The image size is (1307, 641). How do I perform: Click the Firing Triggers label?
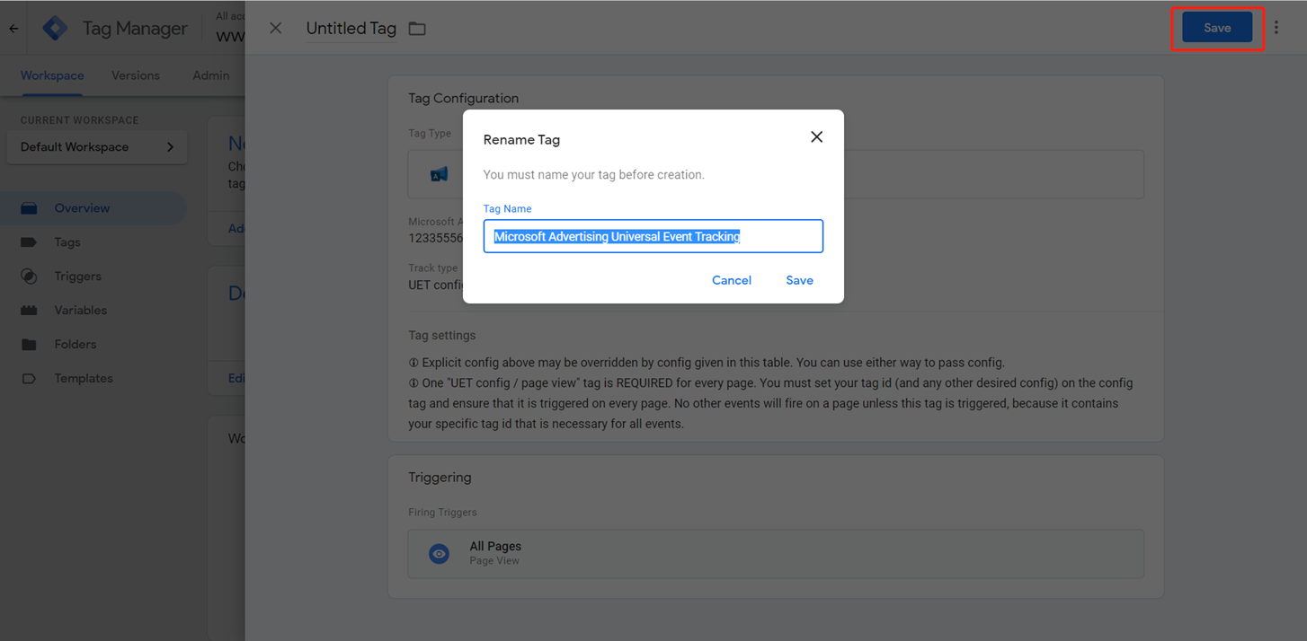[442, 513]
